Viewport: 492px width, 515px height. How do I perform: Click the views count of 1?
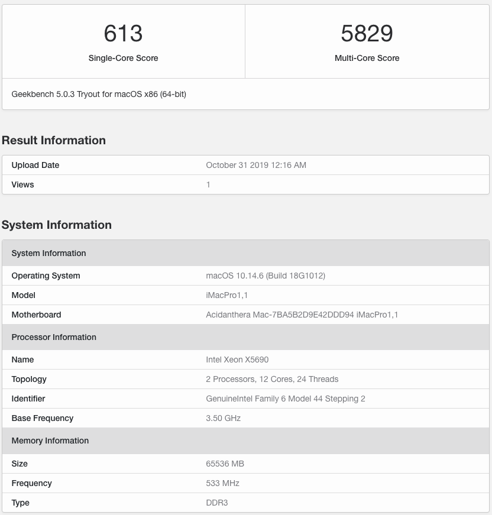pyautogui.click(x=208, y=184)
